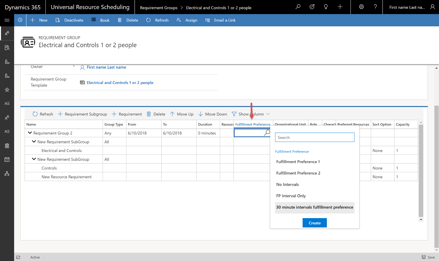
Task: Choose FP Interval Only option
Action: point(315,196)
